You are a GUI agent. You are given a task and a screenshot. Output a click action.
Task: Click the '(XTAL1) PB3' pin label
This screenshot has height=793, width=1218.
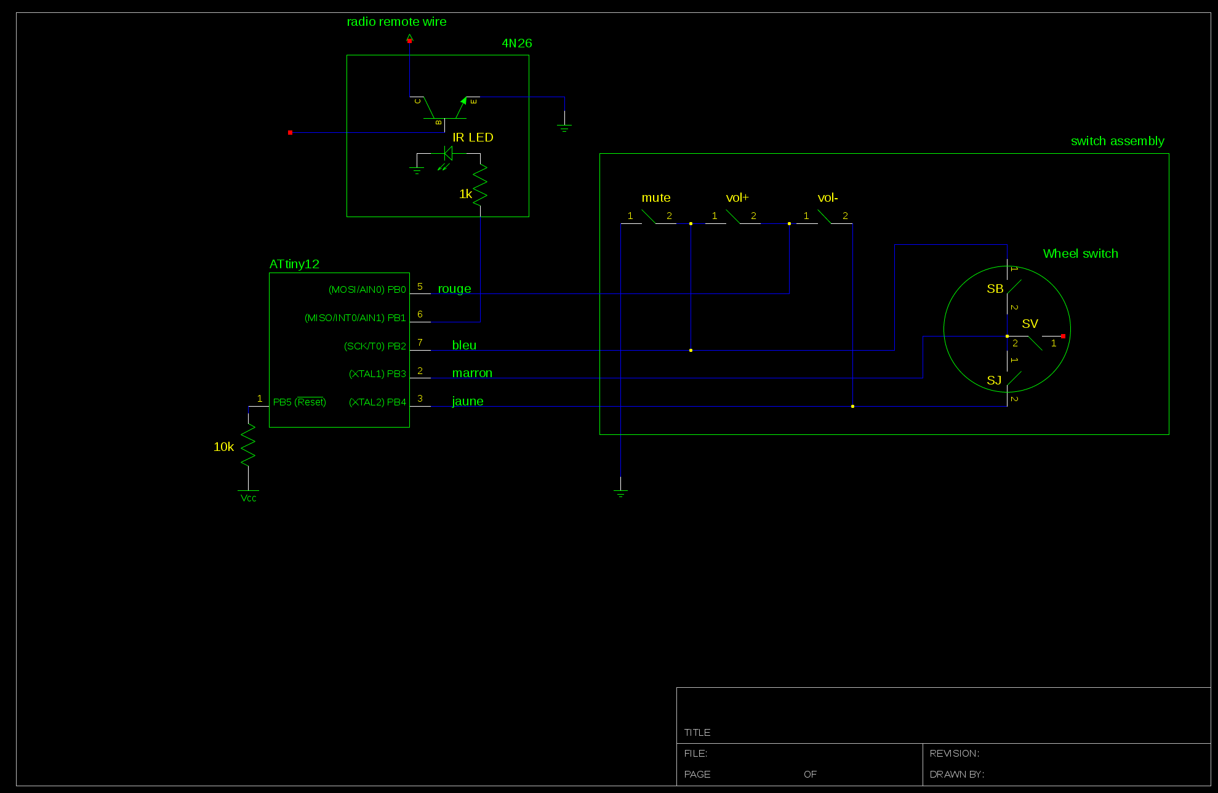[x=377, y=373]
